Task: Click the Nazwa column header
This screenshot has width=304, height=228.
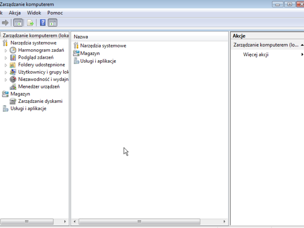Action: pos(81,37)
